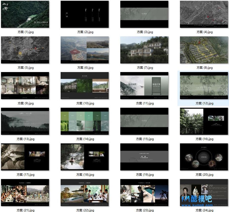Screen dimensions: 229x212
Task: Open the 方案 (18).jpg hot spring thumbnail
Action: [85, 157]
